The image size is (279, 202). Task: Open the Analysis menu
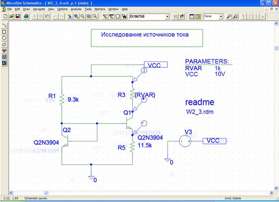coord(76,9)
